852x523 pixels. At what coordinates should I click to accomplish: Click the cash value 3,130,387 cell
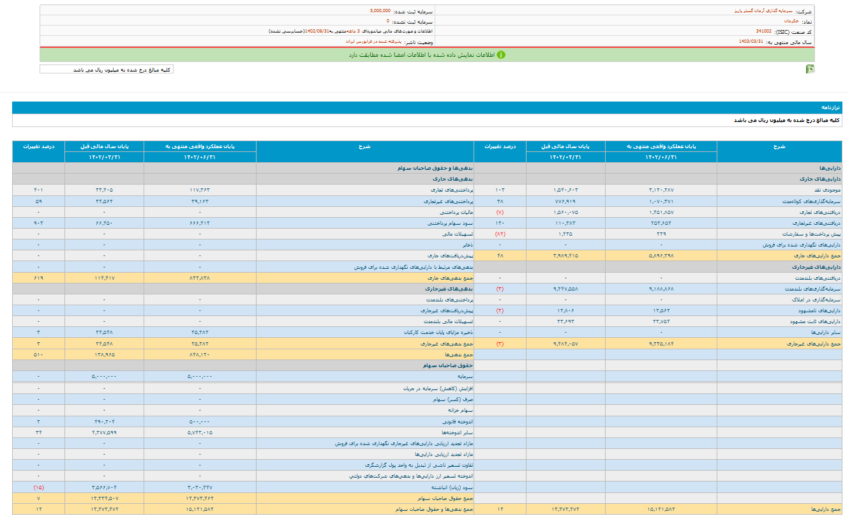[661, 190]
